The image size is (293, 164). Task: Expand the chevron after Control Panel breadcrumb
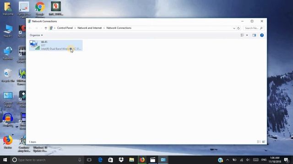(x=75, y=28)
